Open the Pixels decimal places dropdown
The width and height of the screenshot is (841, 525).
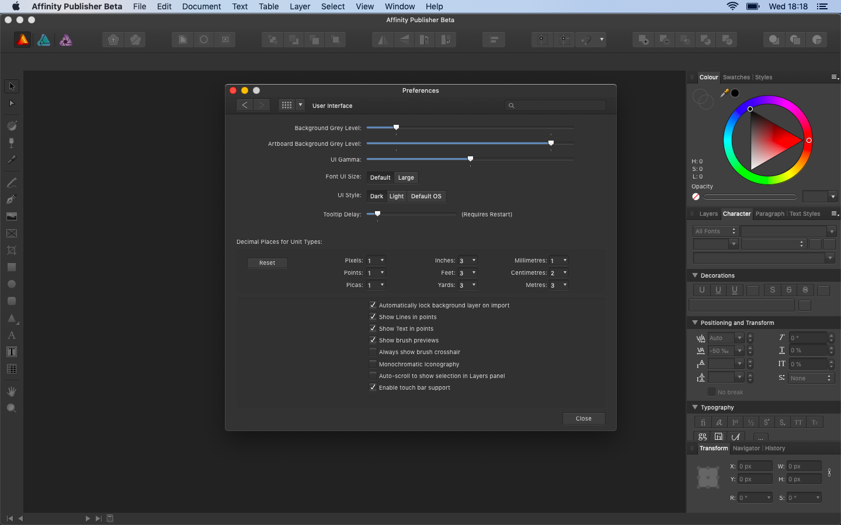point(376,261)
